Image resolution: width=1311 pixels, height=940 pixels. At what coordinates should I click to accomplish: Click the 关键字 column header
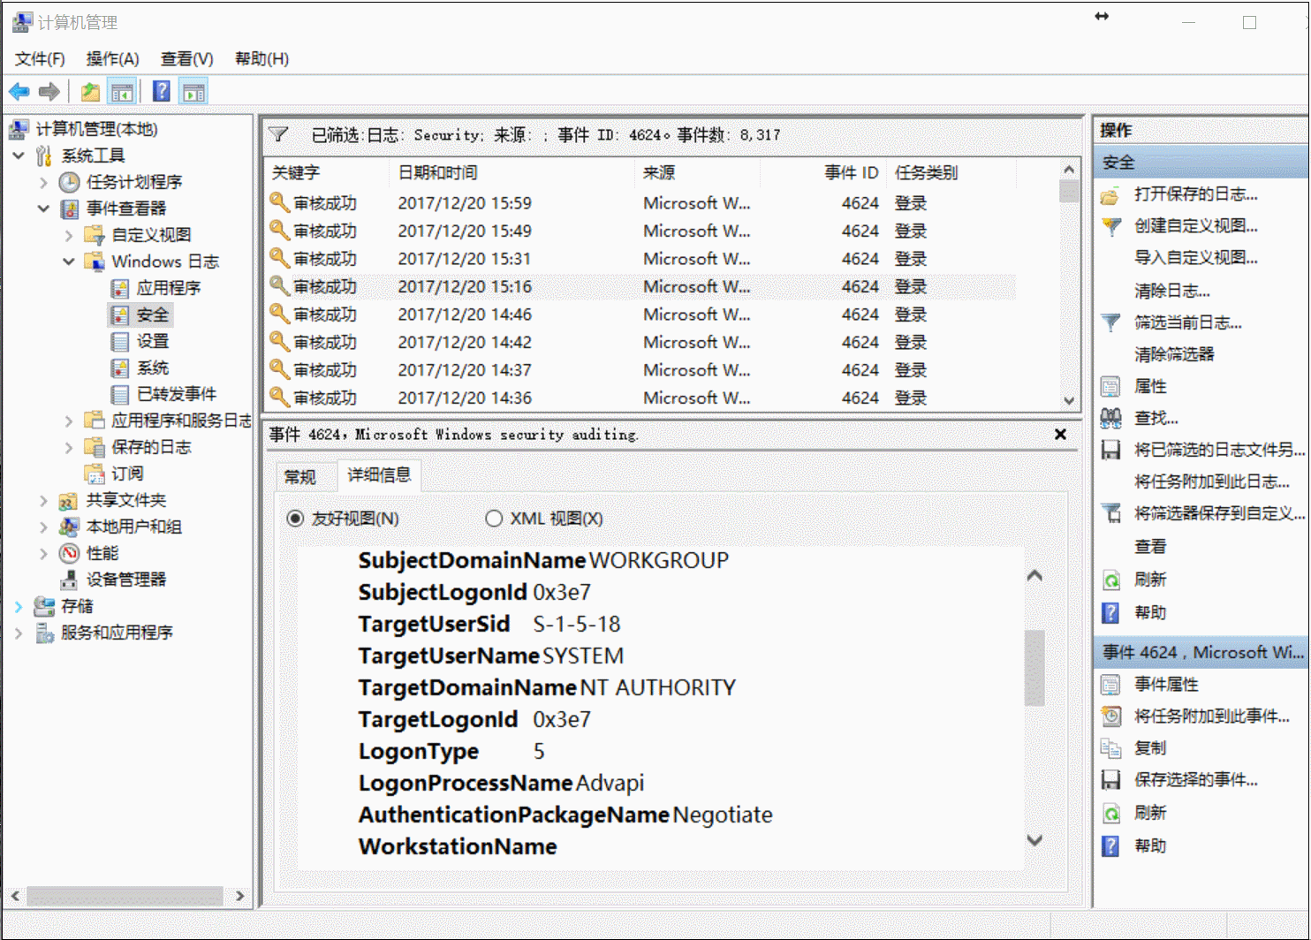[x=327, y=172]
